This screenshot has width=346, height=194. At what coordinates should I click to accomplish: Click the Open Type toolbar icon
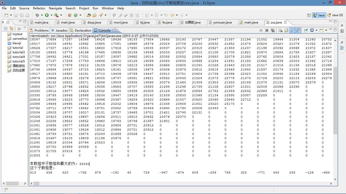89,15
